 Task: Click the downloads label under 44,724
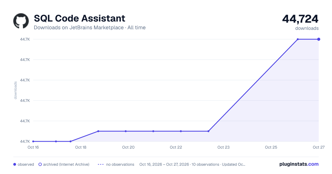pyautogui.click(x=307, y=28)
